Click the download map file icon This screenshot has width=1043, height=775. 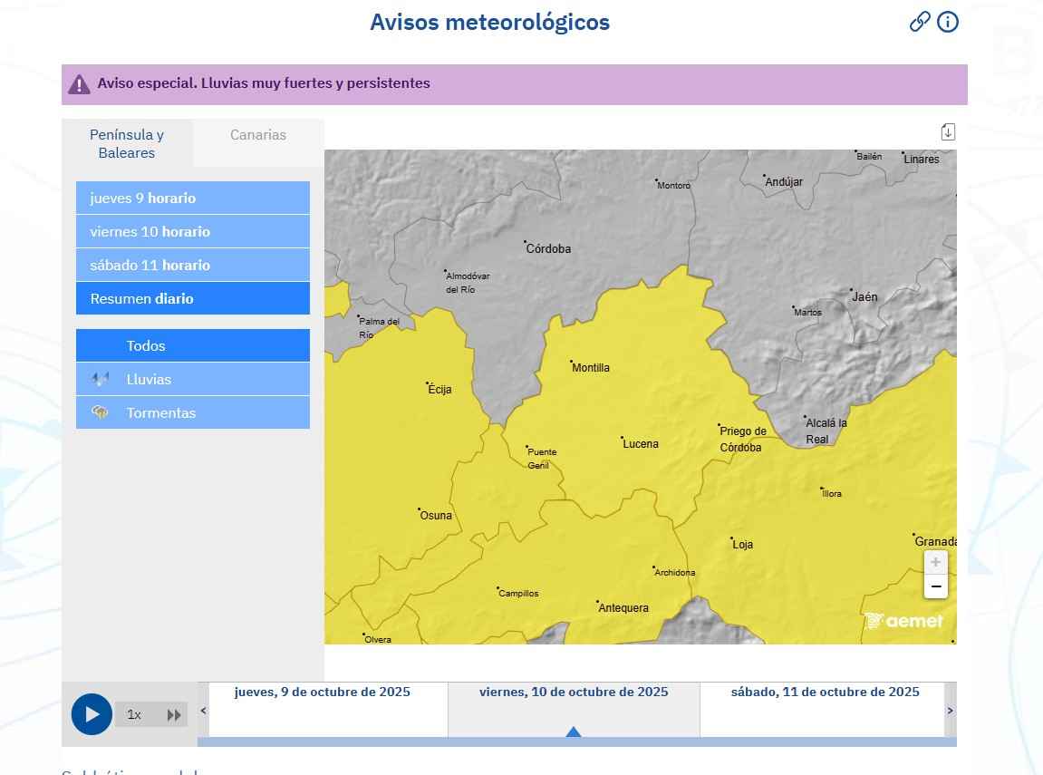(x=948, y=132)
